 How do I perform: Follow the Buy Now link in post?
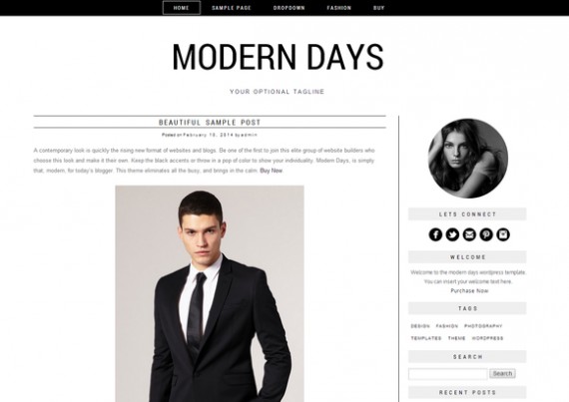point(272,171)
